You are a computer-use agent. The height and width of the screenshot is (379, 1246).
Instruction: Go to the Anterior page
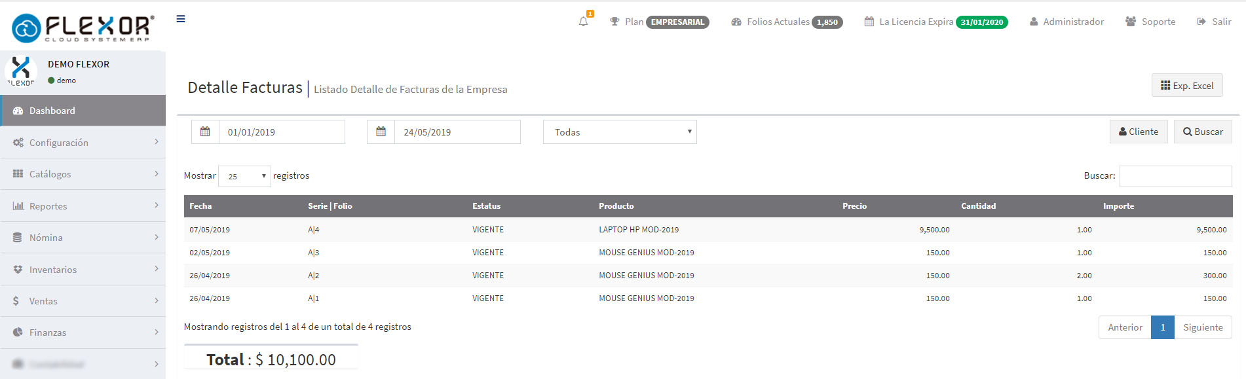click(x=1125, y=327)
